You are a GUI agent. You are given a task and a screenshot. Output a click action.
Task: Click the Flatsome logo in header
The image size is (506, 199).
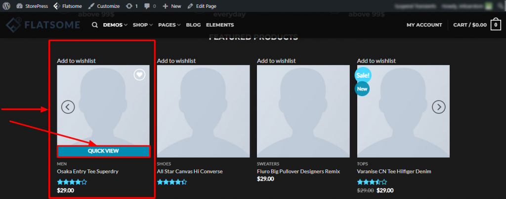pos(43,25)
